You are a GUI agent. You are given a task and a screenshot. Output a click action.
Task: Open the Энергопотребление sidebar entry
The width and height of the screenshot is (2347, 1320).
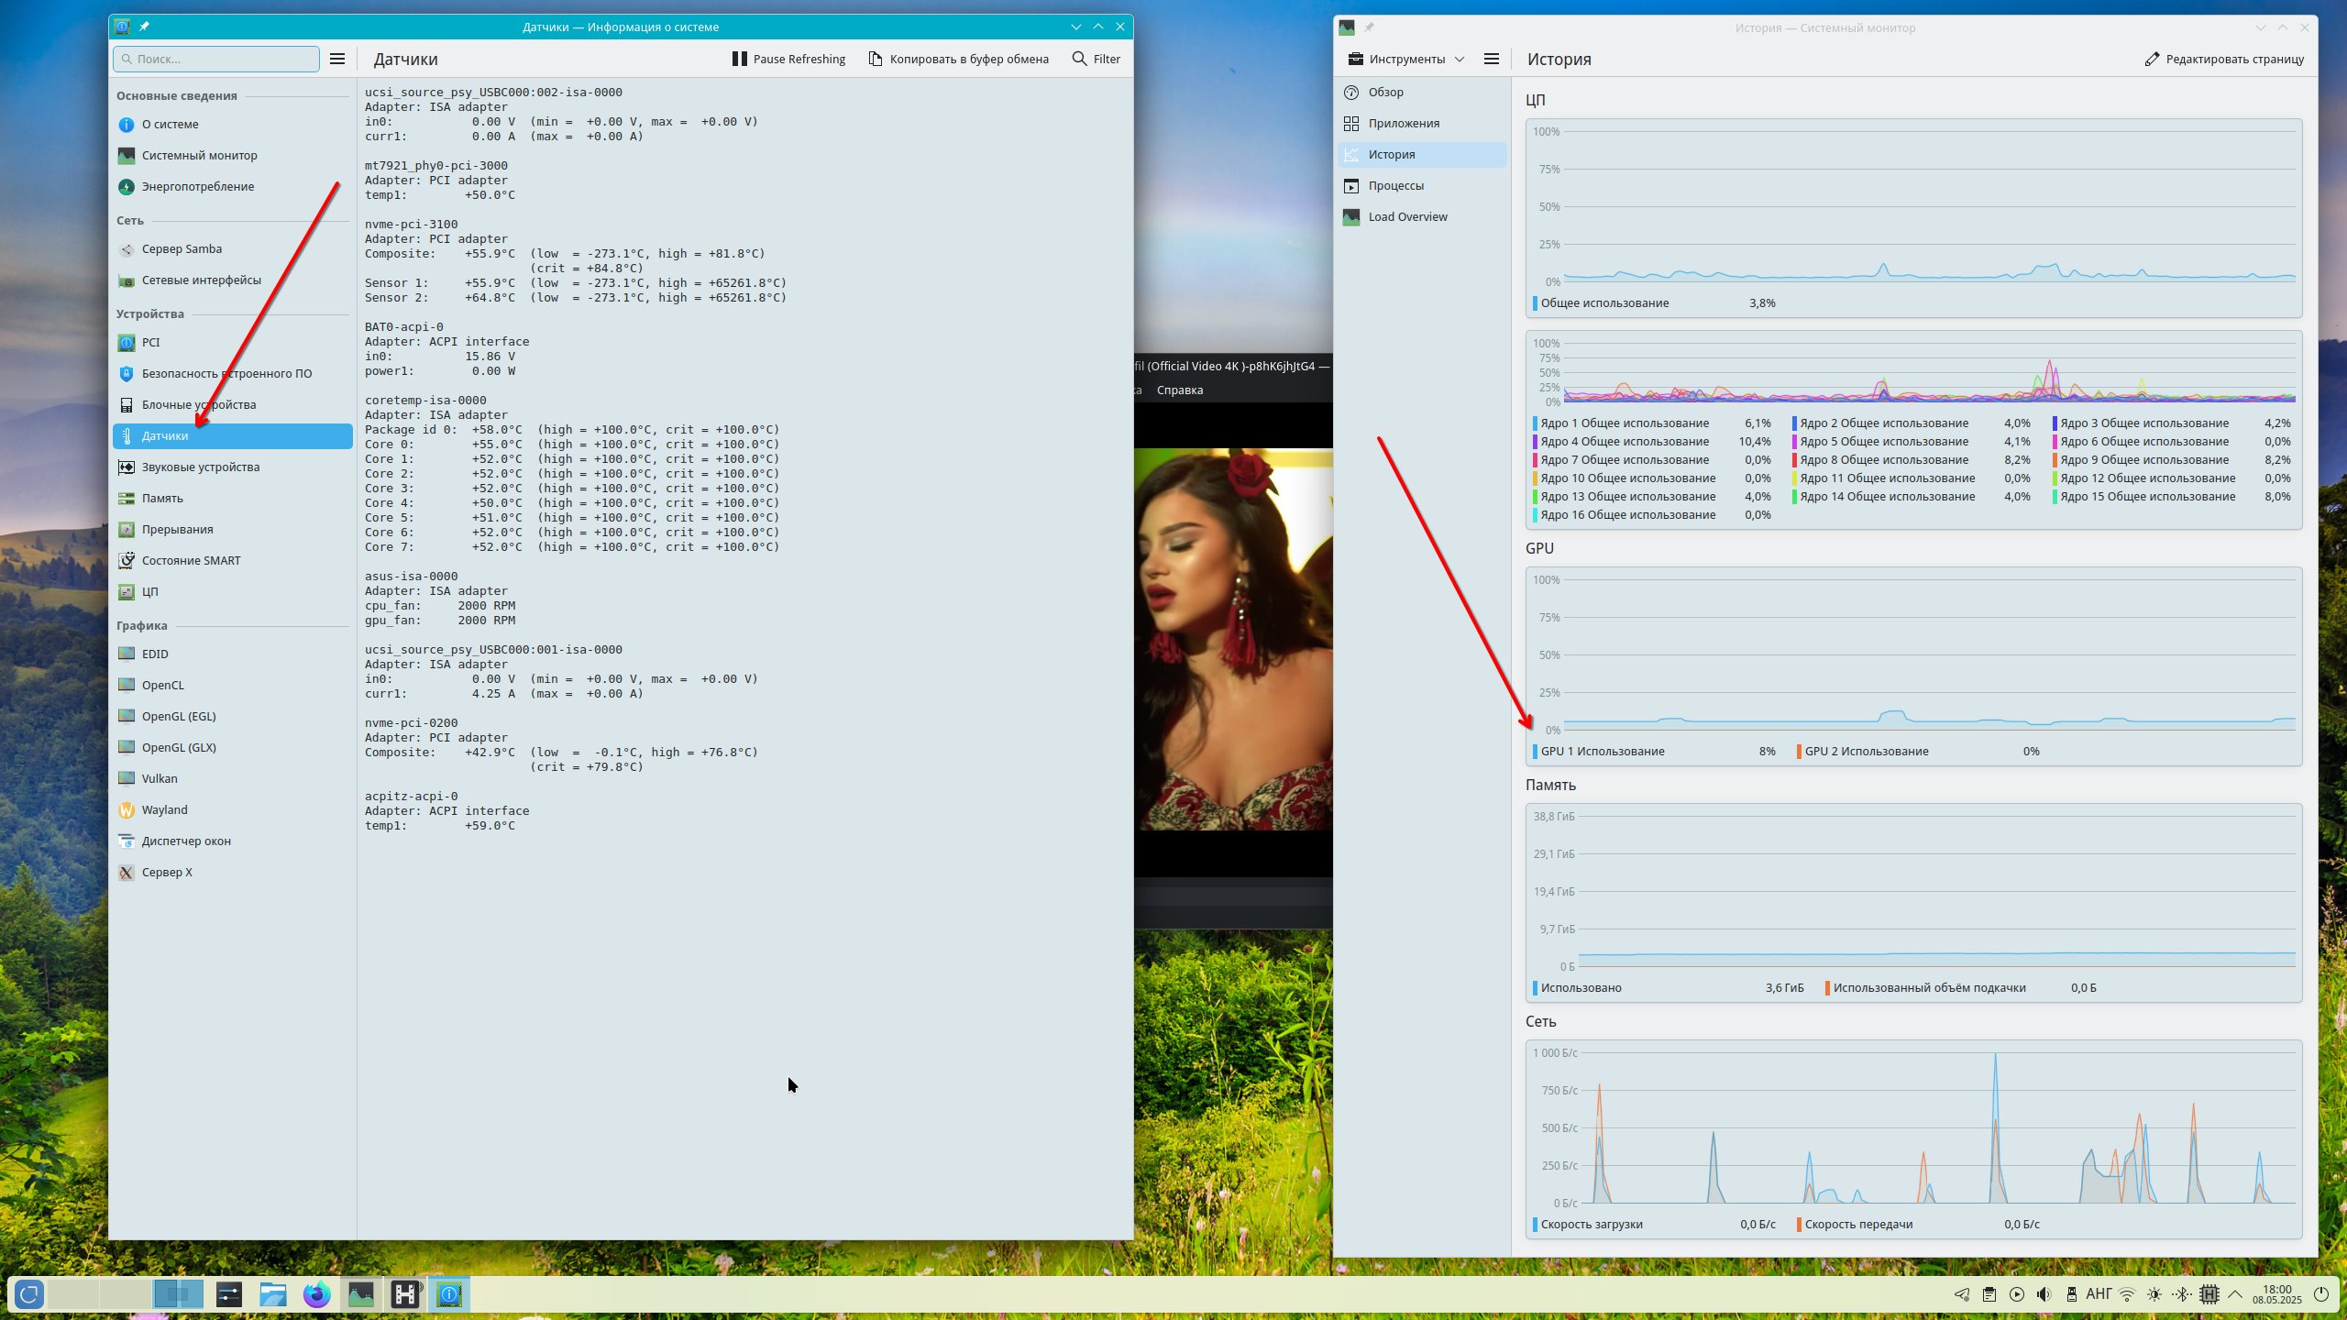197,186
